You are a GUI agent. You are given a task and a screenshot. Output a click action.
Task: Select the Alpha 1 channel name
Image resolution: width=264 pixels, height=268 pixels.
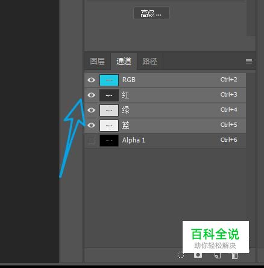pos(133,140)
